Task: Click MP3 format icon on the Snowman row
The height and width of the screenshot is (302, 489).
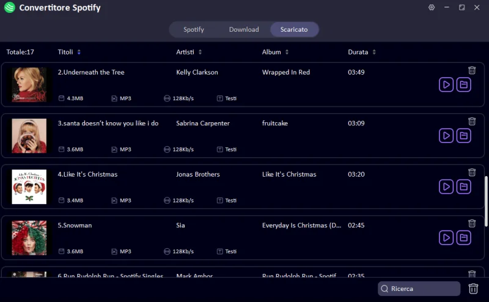Action: point(114,251)
